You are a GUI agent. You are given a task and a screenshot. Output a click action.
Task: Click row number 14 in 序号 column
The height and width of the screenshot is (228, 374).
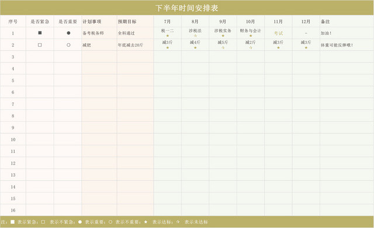click(x=13, y=187)
